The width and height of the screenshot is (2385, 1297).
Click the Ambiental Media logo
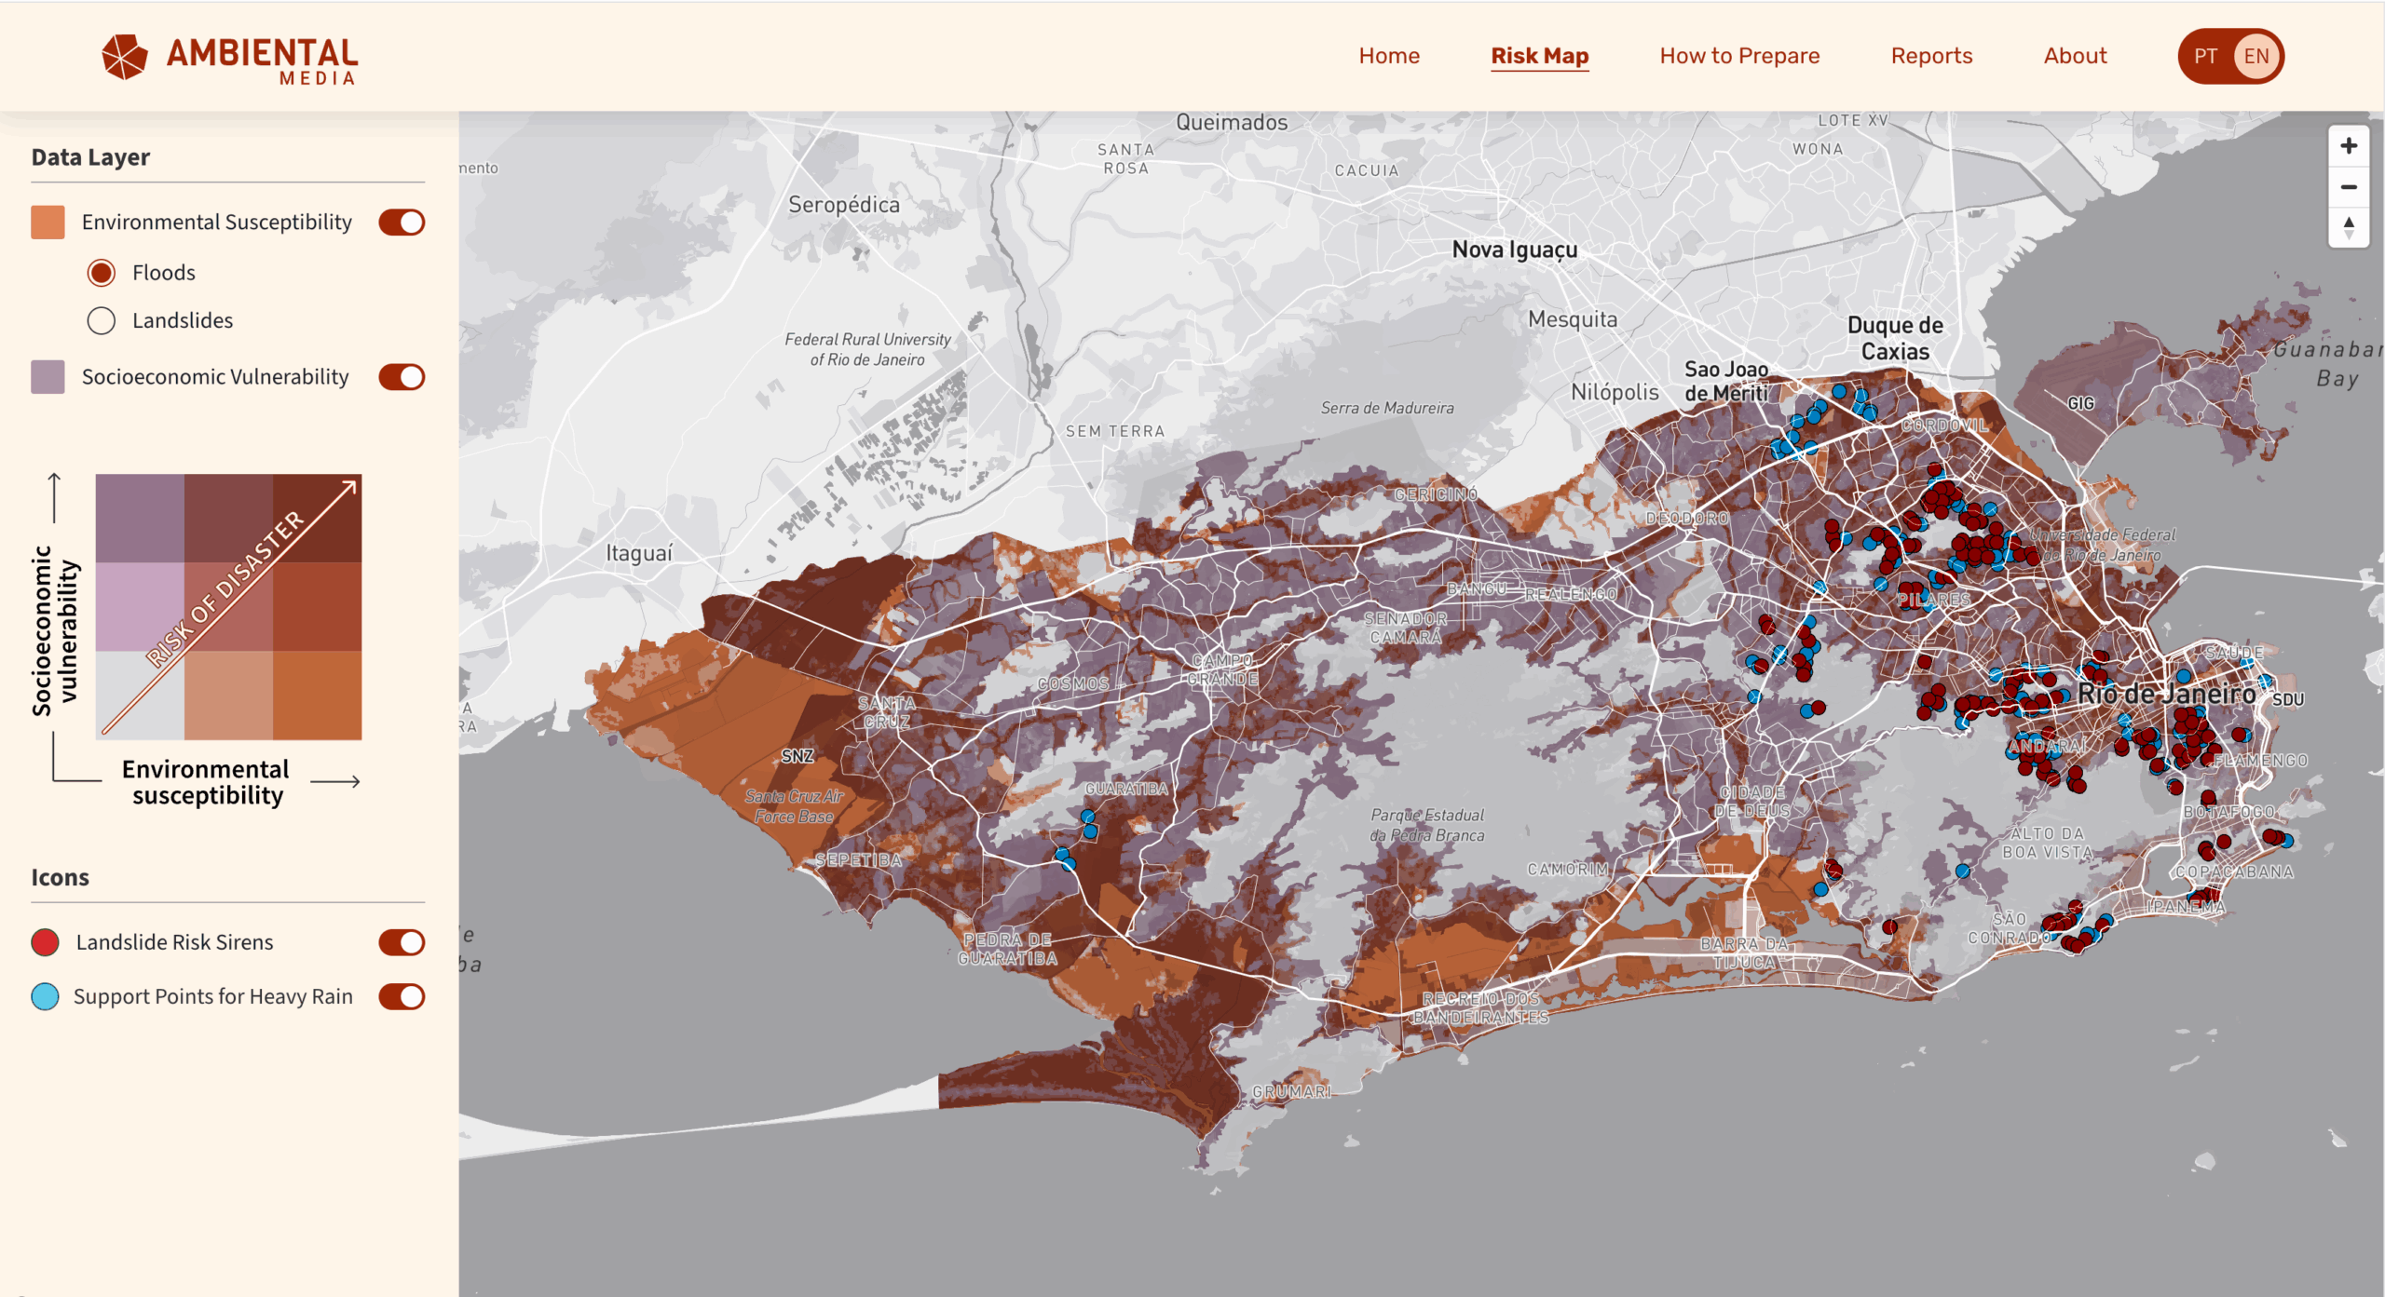tap(229, 58)
